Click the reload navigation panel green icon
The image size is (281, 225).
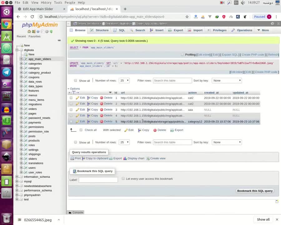[x=51, y=32]
